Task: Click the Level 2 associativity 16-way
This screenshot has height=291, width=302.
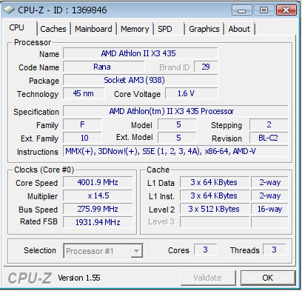Action: [269, 209]
